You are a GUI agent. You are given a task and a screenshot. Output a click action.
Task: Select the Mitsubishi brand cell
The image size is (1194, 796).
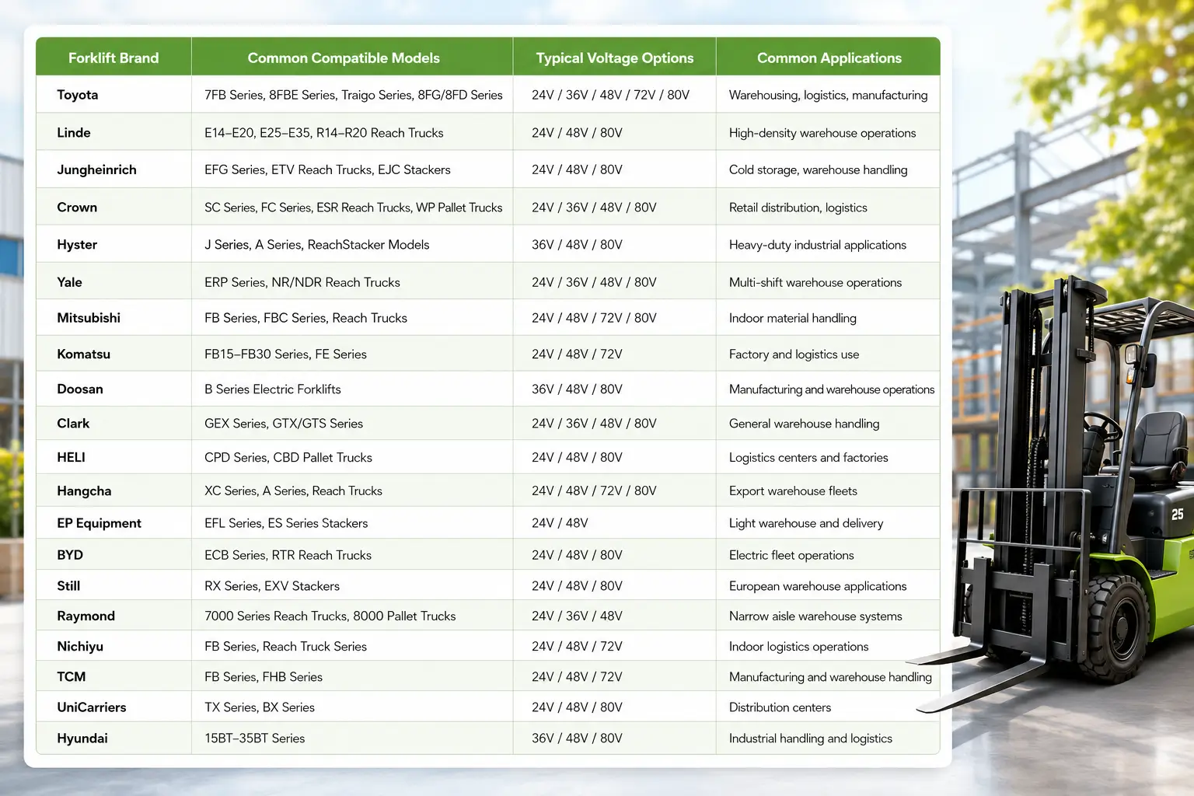(x=113, y=318)
